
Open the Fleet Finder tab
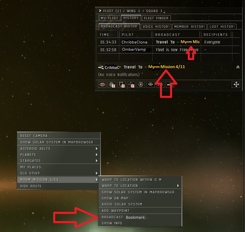pyautogui.click(x=156, y=18)
